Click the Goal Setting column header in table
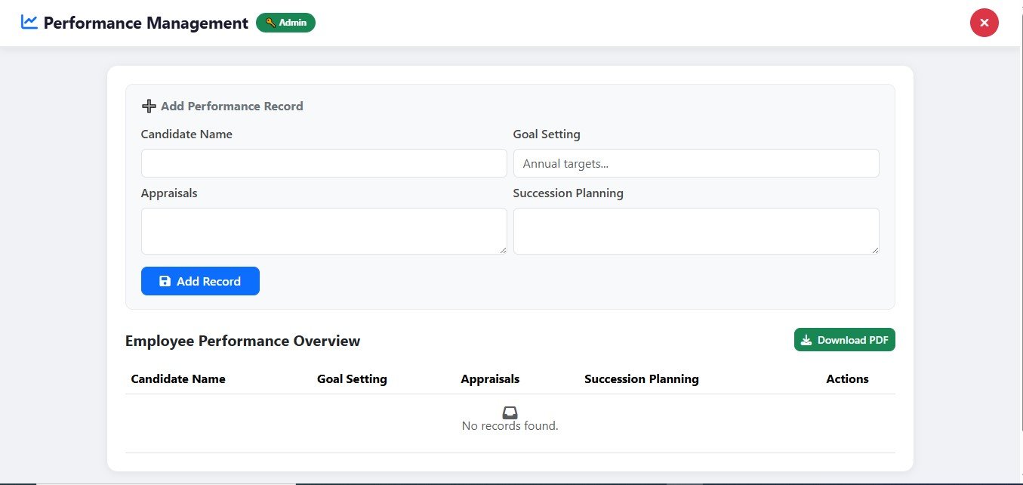Screen dimensions: 1023x485 tap(352, 379)
